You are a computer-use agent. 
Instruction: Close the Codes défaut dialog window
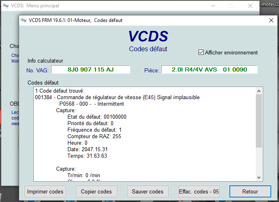tap(271, 20)
